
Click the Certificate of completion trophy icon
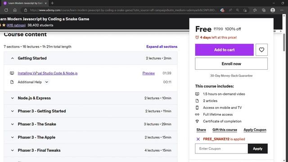197,121
